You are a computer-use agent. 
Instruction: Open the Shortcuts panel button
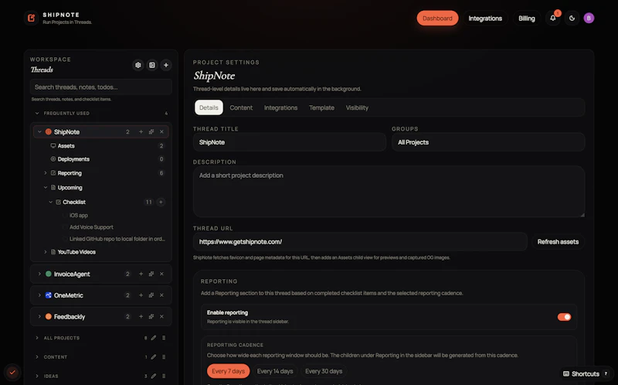tap(586, 373)
